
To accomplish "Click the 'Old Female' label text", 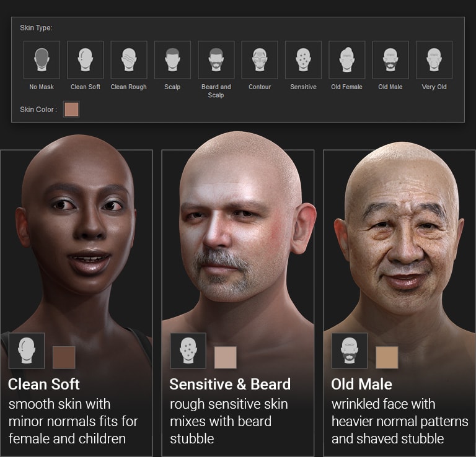I will click(346, 87).
